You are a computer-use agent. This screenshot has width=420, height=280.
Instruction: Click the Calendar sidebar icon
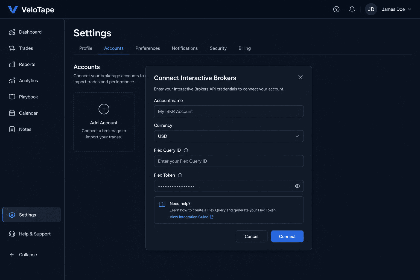pyautogui.click(x=12, y=113)
